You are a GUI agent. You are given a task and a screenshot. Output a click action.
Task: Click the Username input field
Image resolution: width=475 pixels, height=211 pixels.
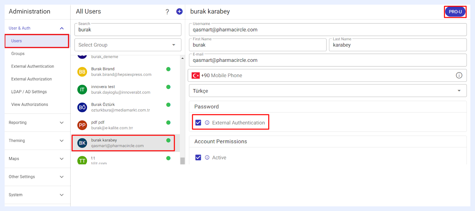coord(328,30)
